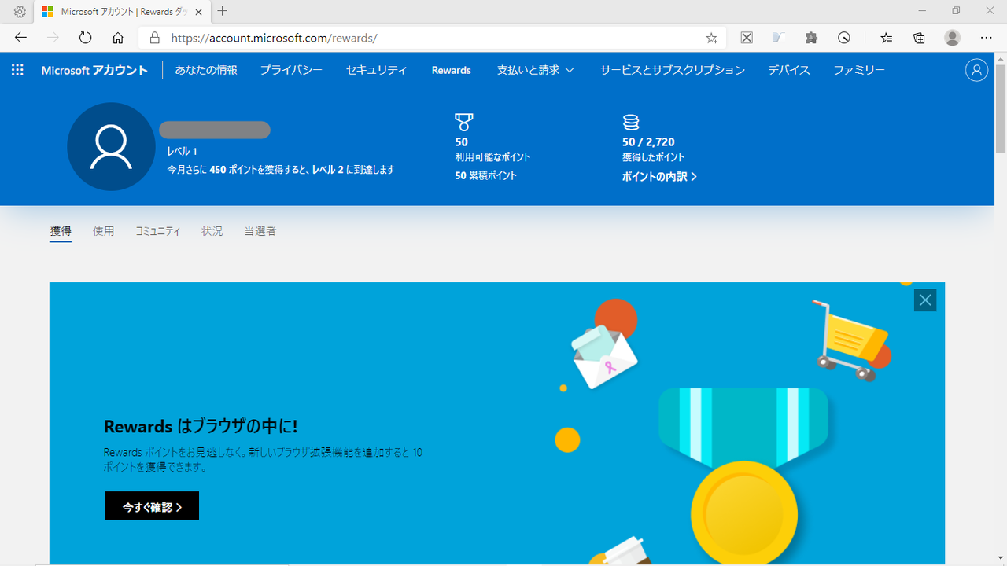Select the 獲得 tab

[61, 231]
